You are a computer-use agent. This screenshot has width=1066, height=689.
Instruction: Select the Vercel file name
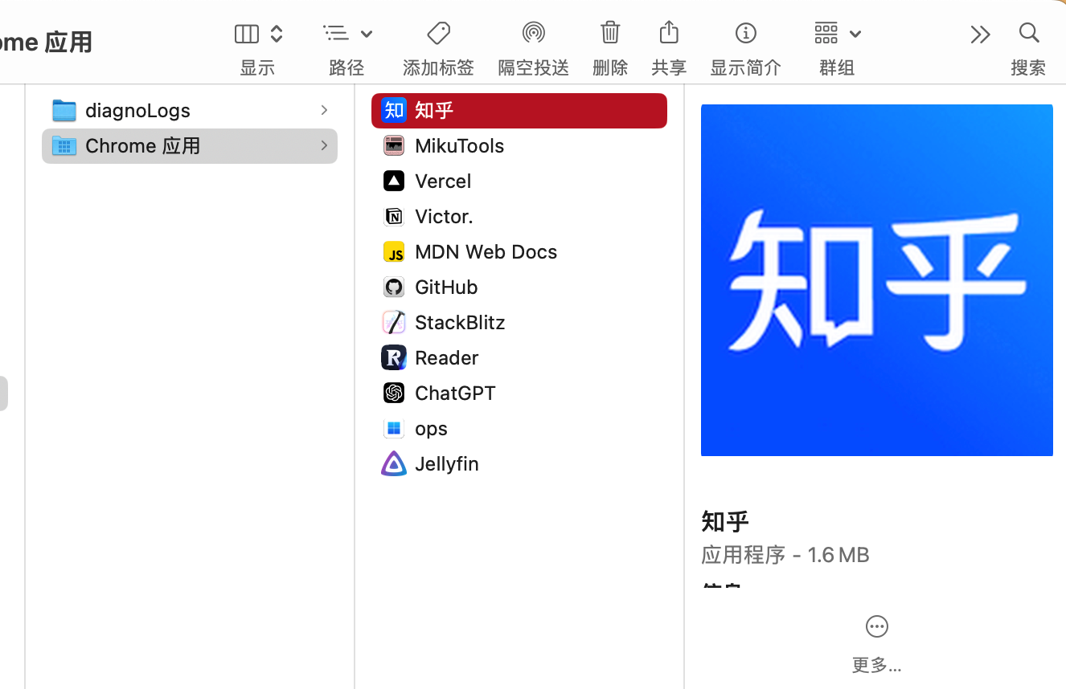coord(443,181)
